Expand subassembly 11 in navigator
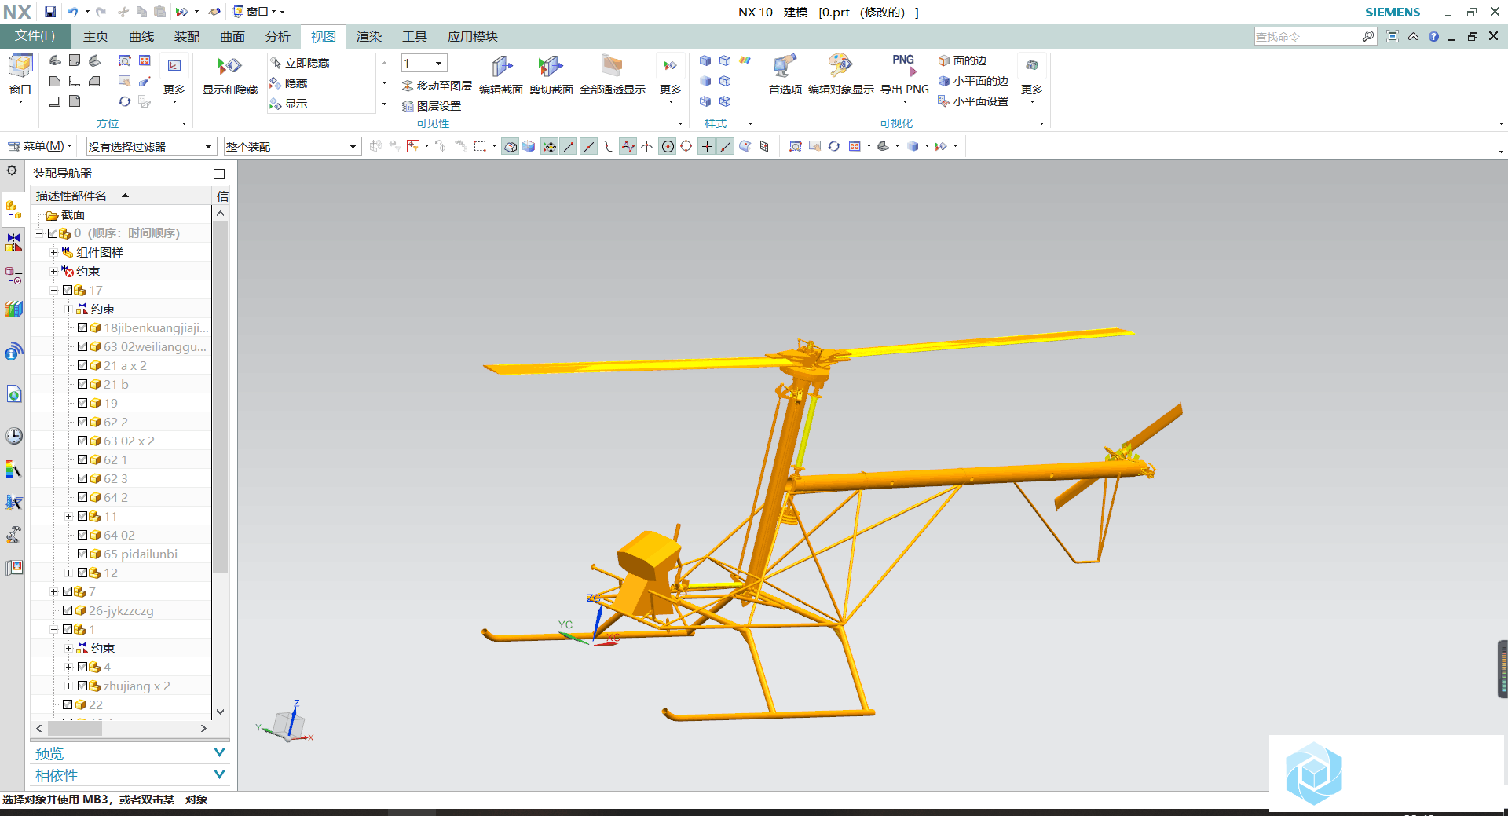Image resolution: width=1508 pixels, height=816 pixels. pos(69,516)
